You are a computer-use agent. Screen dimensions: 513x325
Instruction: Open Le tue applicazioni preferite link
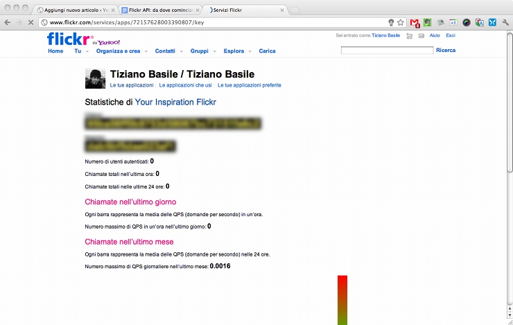click(x=250, y=85)
